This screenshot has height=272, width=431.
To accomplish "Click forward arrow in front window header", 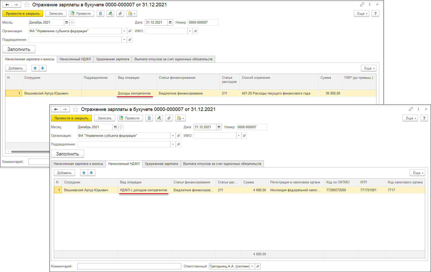I will [x=65, y=109].
